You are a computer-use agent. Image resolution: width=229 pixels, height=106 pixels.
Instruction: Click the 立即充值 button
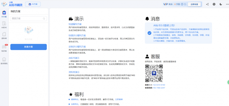coord(194,4)
